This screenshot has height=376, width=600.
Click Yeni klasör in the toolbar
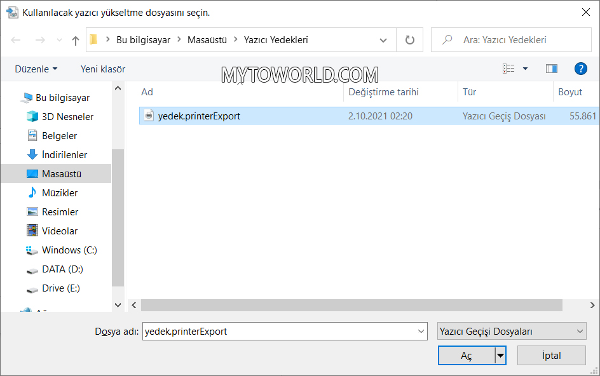[x=103, y=69]
